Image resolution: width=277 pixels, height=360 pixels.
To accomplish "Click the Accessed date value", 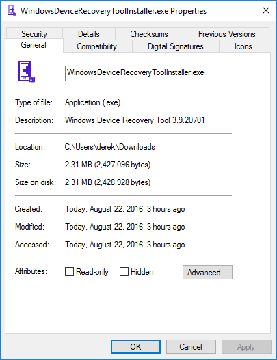I will point(125,245).
